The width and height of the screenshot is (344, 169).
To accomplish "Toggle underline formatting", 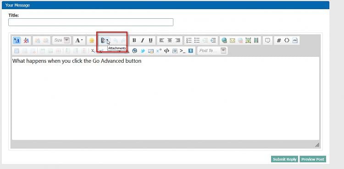I will [150, 40].
